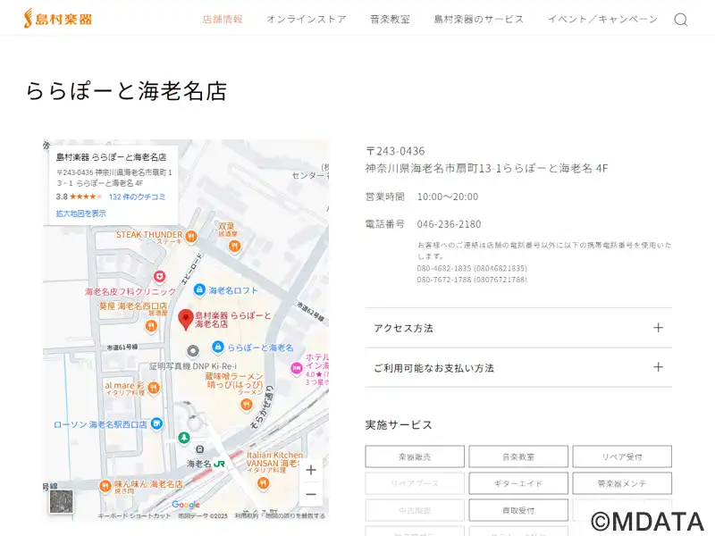This screenshot has height=536, width=715.
Task: Click the mobile number 080-7672-1788
Action: coord(472,280)
